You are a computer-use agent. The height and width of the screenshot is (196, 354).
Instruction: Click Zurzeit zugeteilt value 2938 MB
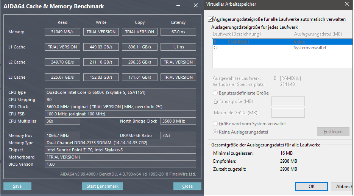pos(289,169)
